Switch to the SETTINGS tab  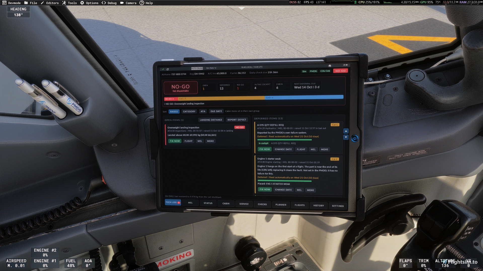[338, 206]
